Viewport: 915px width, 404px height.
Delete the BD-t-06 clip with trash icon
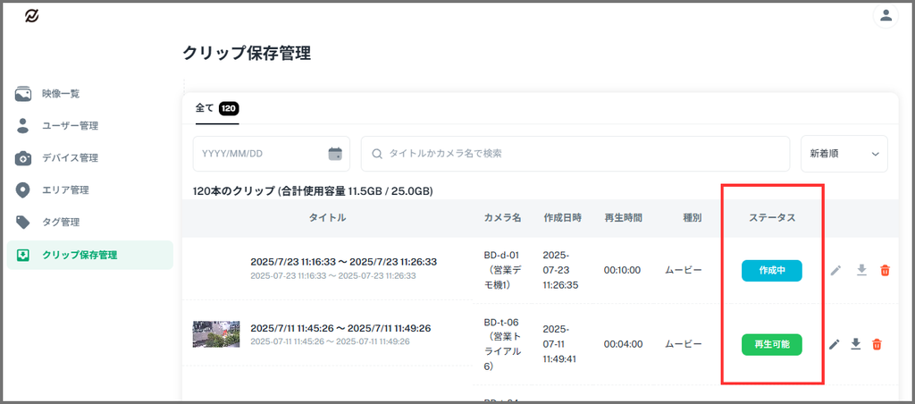tap(877, 344)
